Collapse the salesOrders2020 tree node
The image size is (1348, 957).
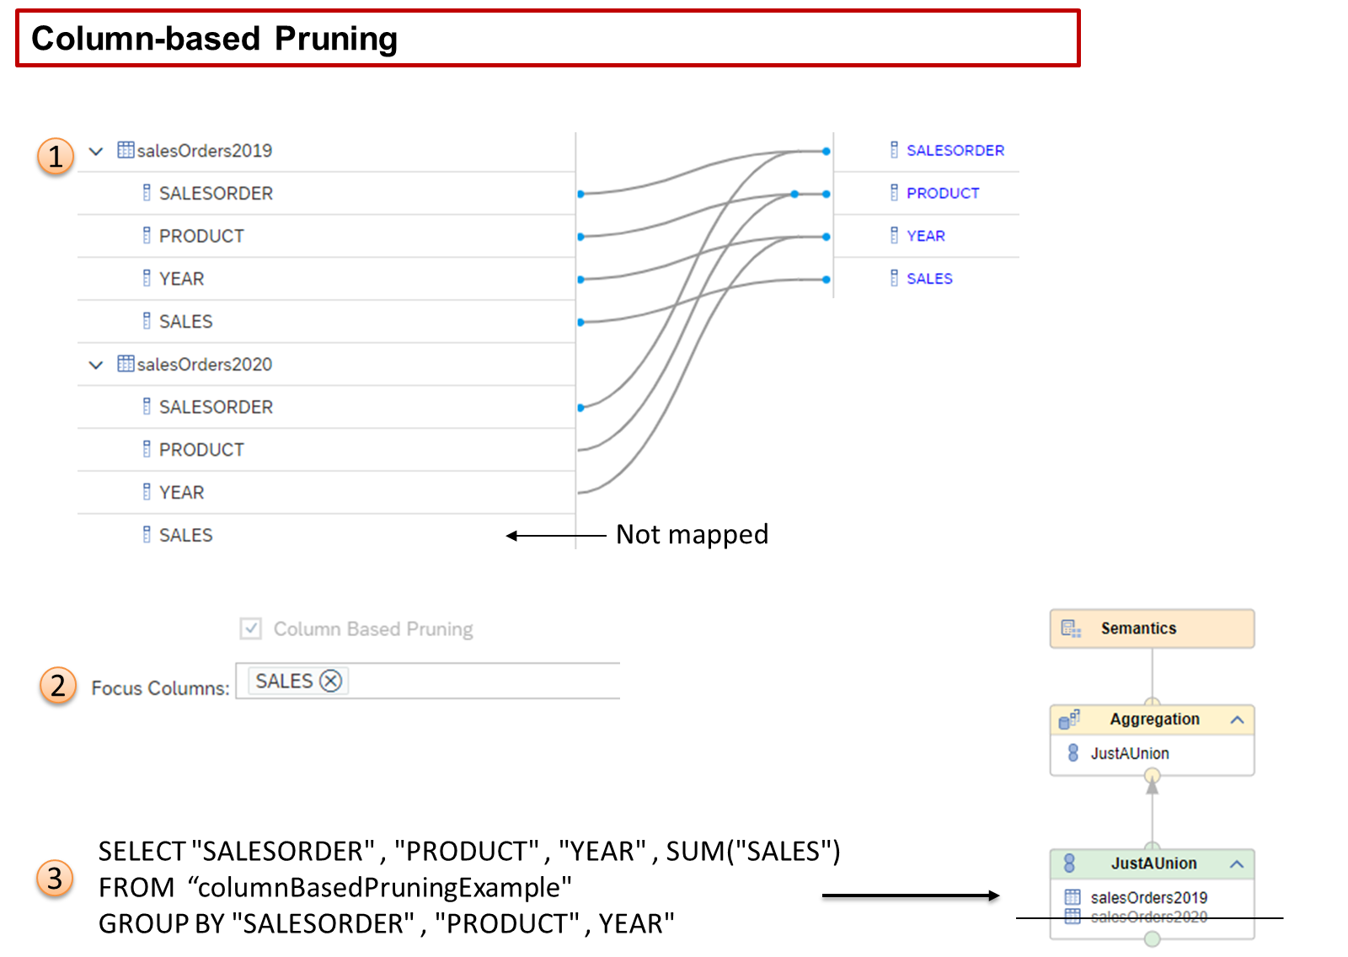pos(96,365)
